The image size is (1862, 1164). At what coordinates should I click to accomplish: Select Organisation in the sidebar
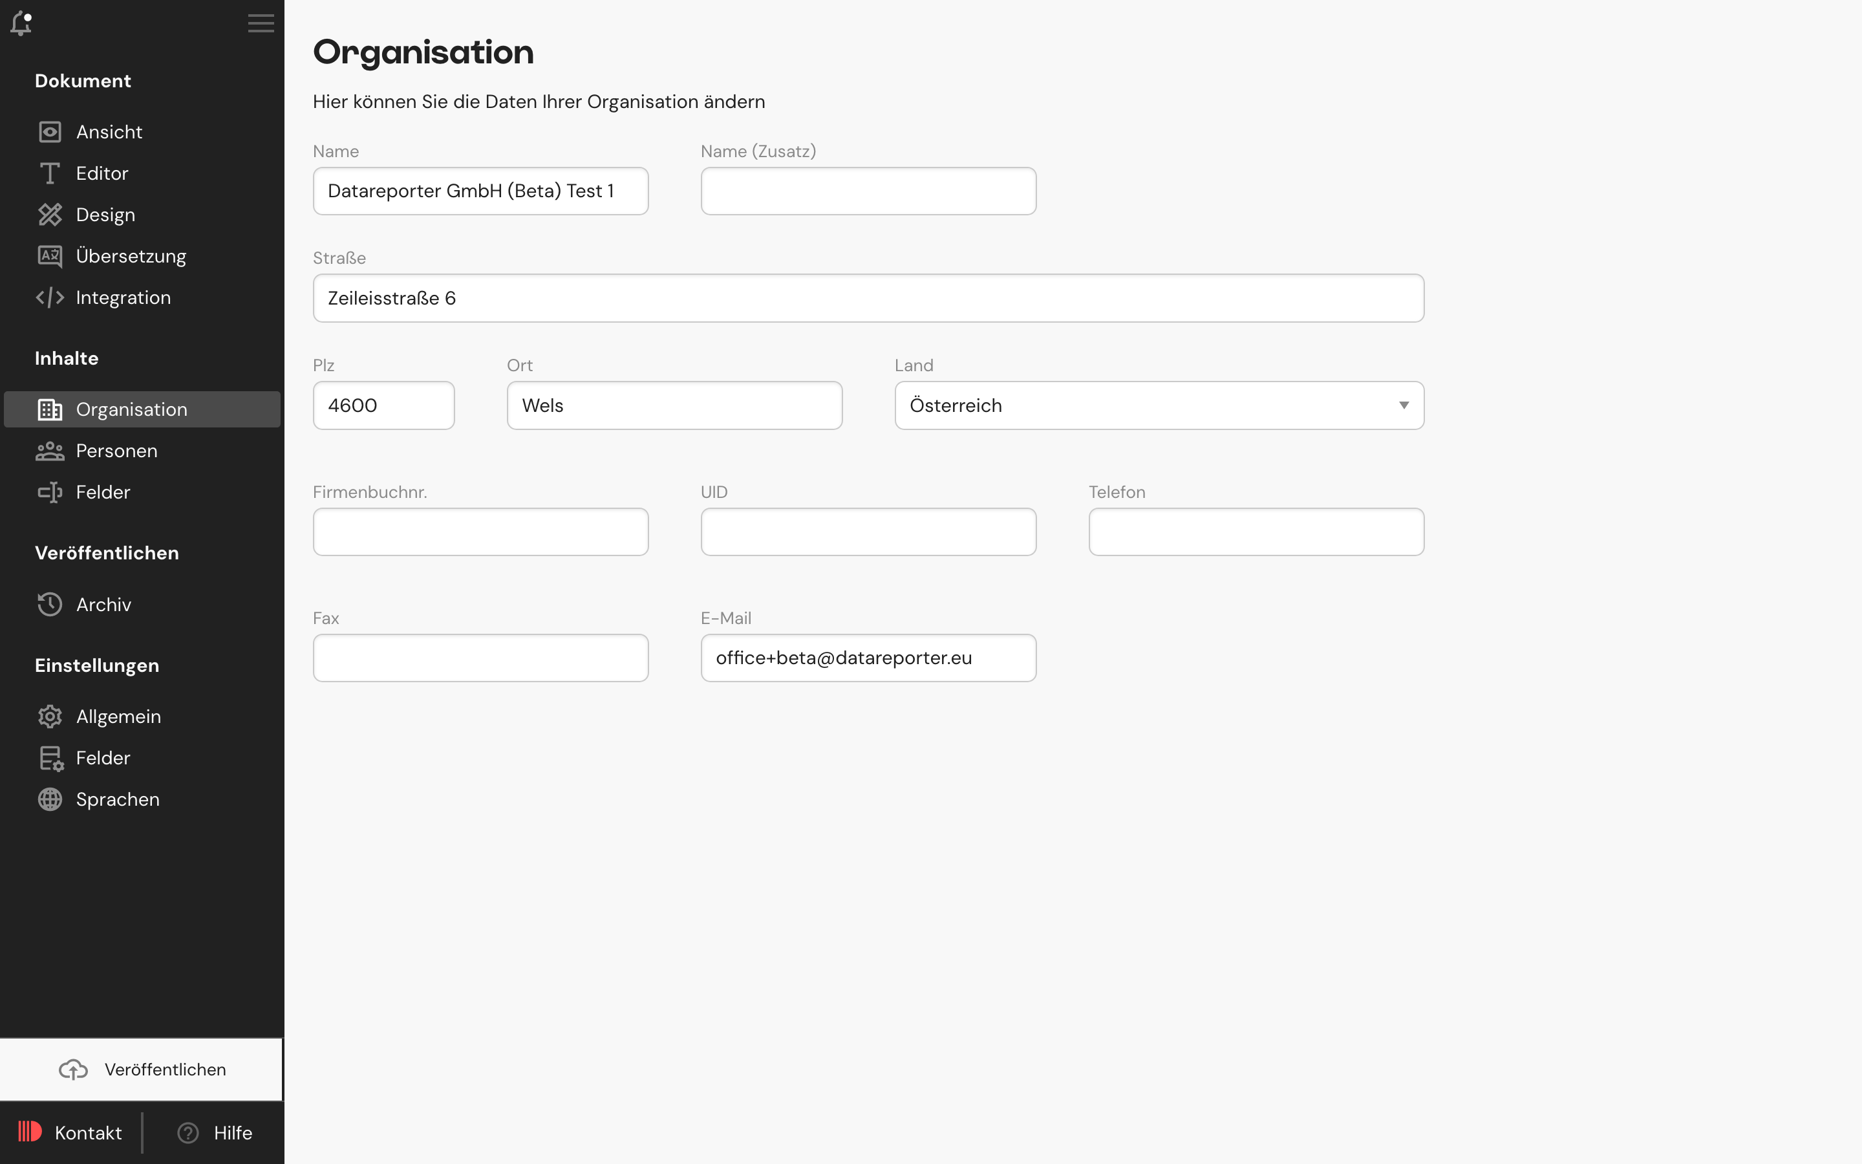[132, 409]
